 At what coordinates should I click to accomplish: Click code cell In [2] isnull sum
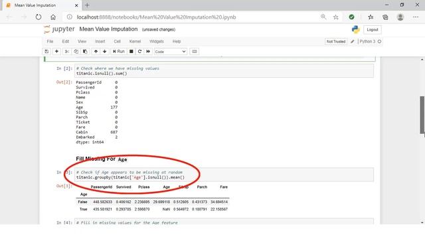point(224,71)
